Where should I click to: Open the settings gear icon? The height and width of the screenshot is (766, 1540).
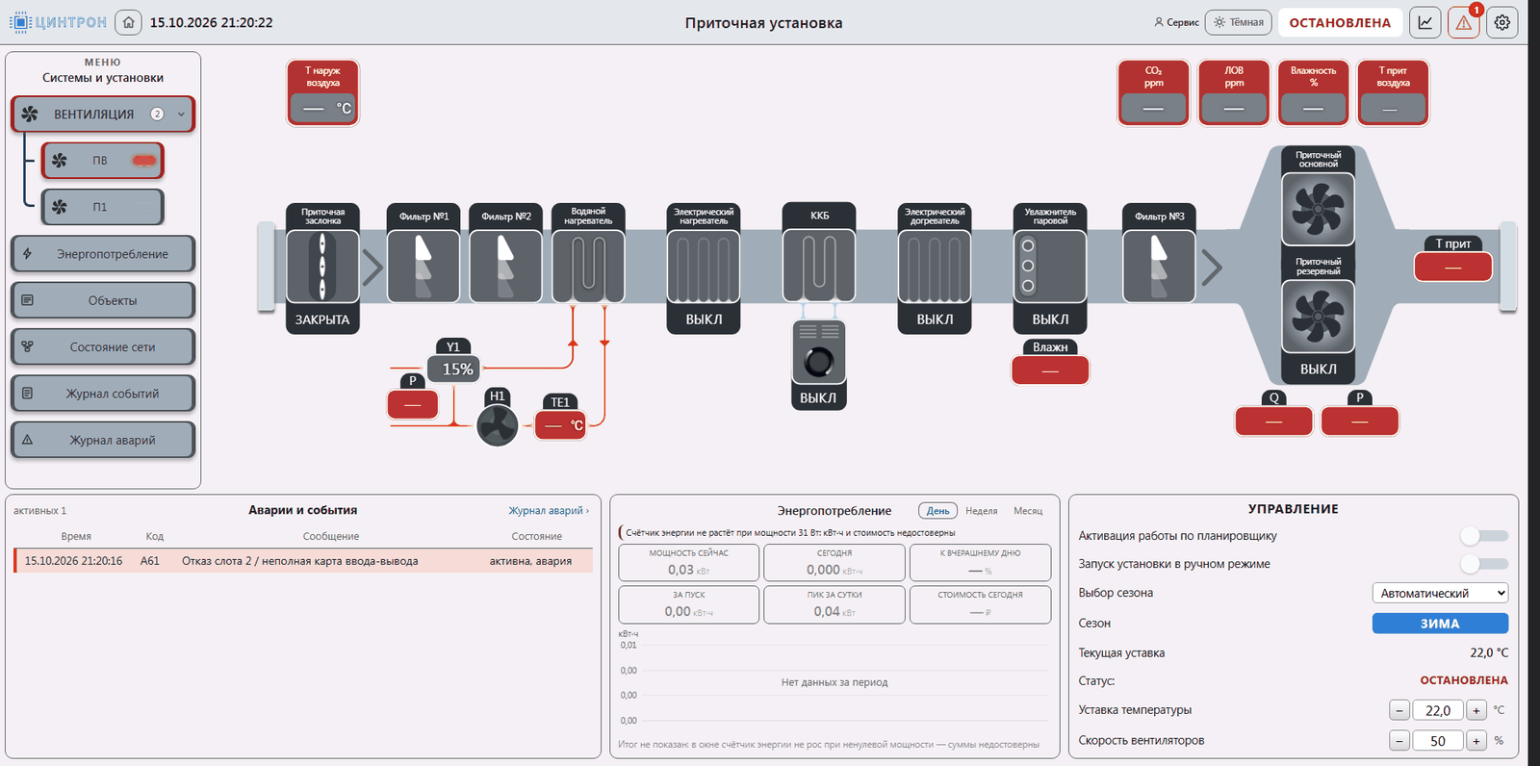click(x=1502, y=22)
